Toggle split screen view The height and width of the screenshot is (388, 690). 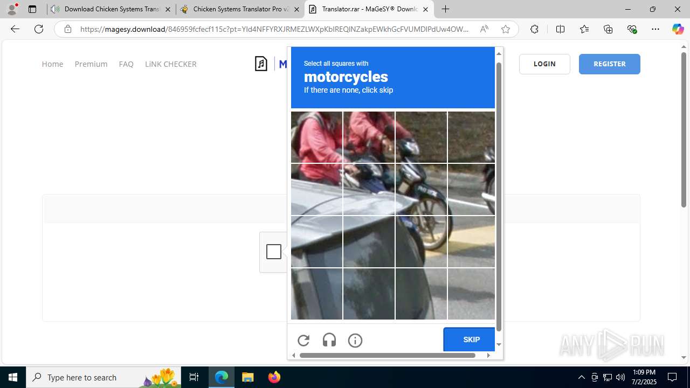tap(560, 29)
